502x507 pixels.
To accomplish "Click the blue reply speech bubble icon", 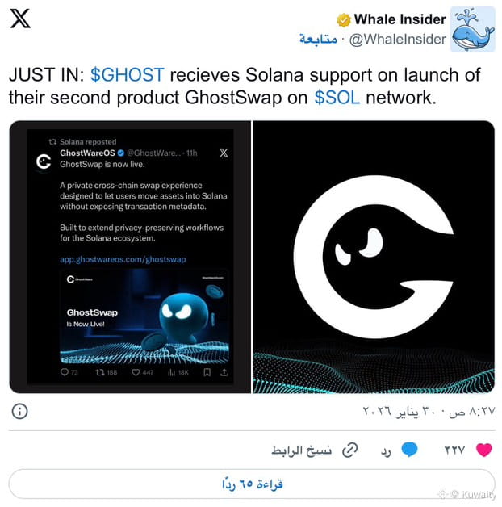I will (409, 450).
